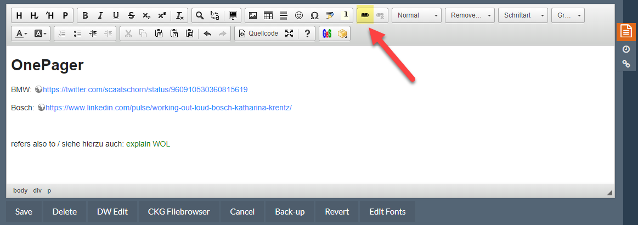Click the CKG Filebrowser button
The width and height of the screenshot is (638, 225).
point(179,212)
